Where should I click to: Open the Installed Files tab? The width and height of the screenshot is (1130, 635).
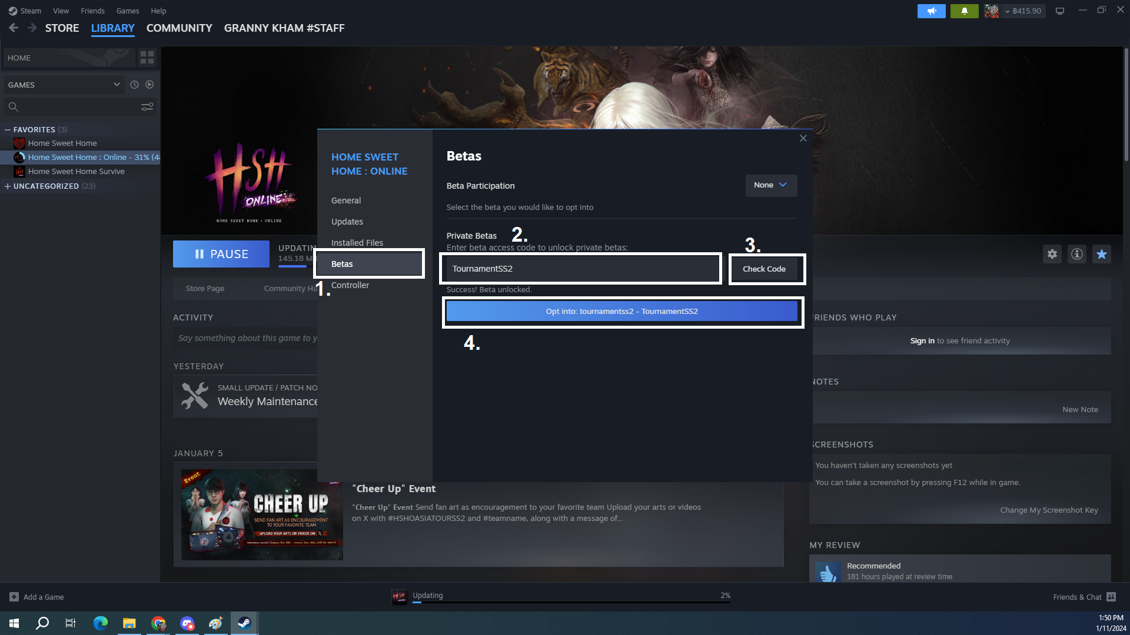[357, 243]
